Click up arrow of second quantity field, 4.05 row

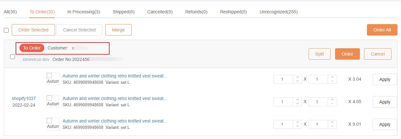coord(333,100)
